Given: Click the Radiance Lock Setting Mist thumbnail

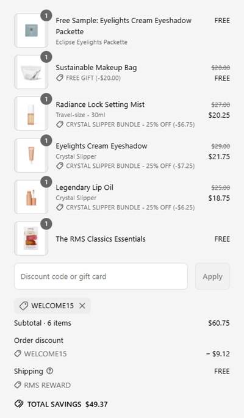Looking at the screenshot, I should point(31,114).
